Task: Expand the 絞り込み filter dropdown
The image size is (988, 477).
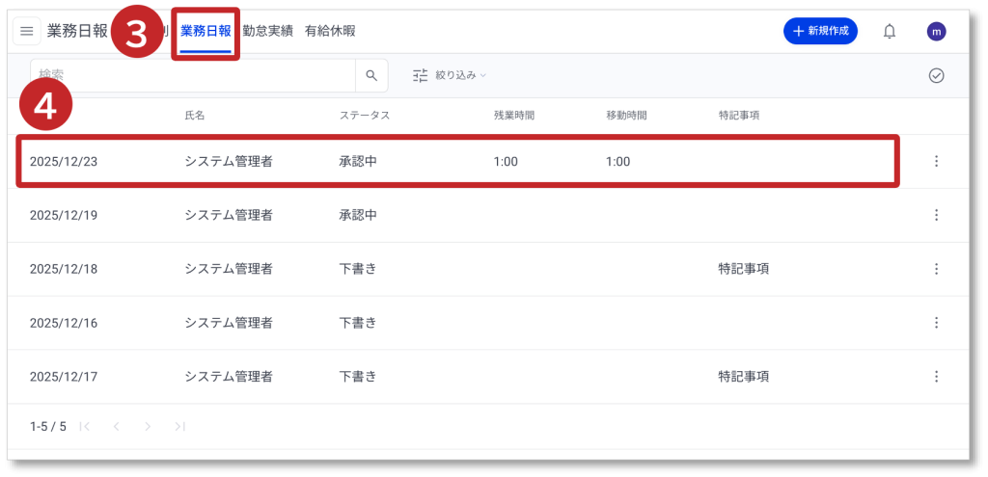Action: click(450, 75)
